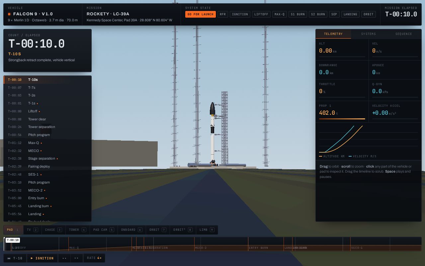Jump to the Stage separation event
The width and height of the screenshot is (425, 266).
pyautogui.click(x=47, y=159)
